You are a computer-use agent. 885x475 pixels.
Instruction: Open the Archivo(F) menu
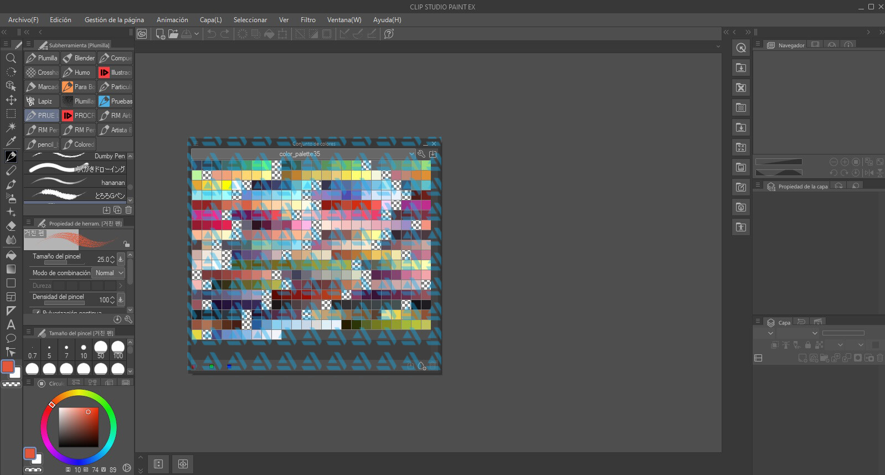23,20
